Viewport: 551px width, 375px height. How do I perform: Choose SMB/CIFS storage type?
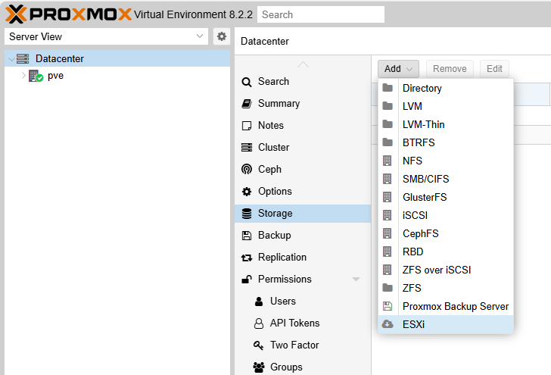(x=446, y=179)
